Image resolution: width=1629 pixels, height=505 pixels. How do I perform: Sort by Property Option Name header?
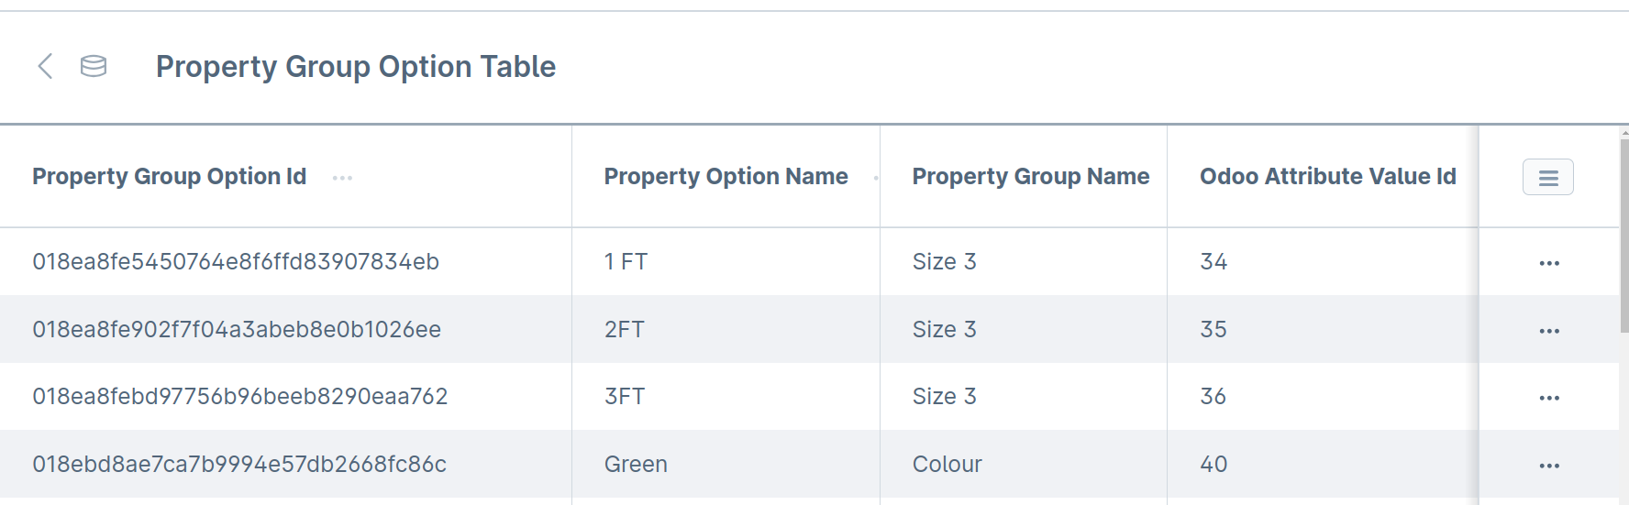point(726,176)
